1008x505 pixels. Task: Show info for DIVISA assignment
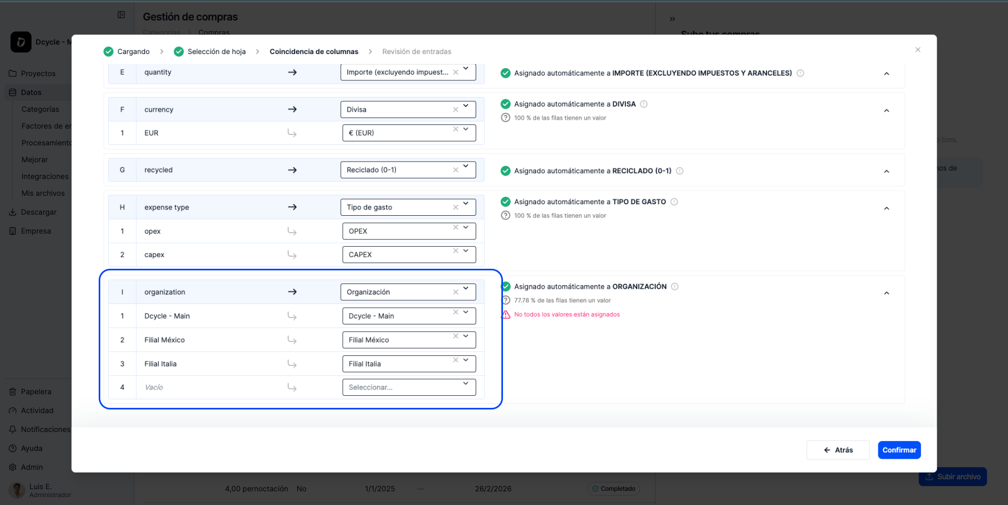pos(644,104)
